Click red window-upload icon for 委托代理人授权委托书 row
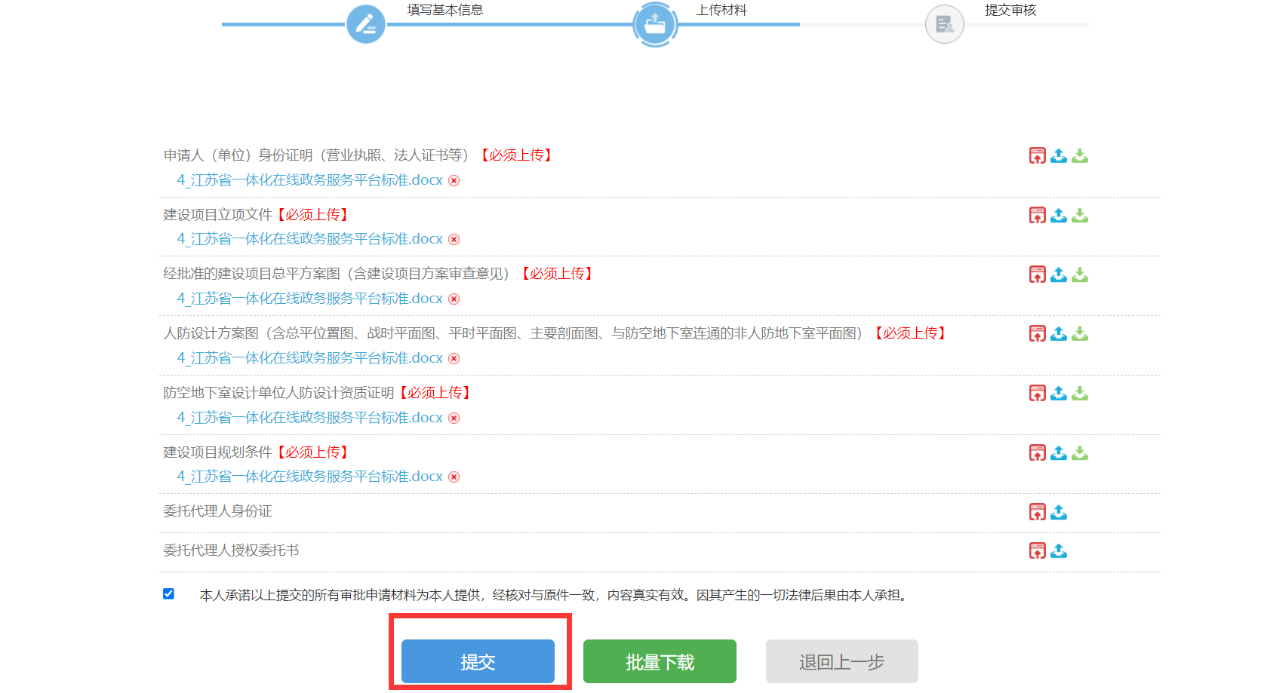Screen dimensions: 1261x693 tap(1038, 551)
